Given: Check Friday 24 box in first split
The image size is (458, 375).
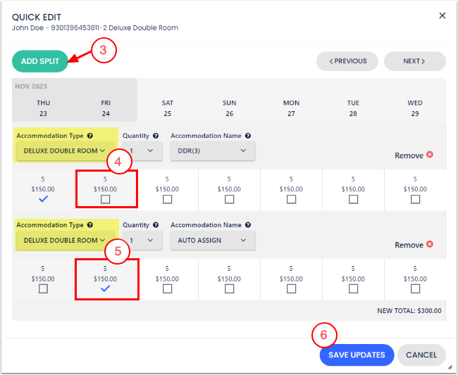Looking at the screenshot, I should pos(105,199).
